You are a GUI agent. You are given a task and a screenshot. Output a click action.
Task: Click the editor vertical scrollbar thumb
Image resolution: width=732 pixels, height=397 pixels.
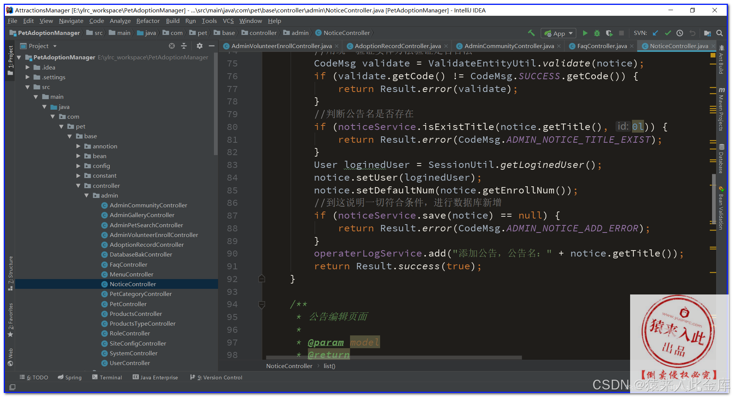coord(714,199)
